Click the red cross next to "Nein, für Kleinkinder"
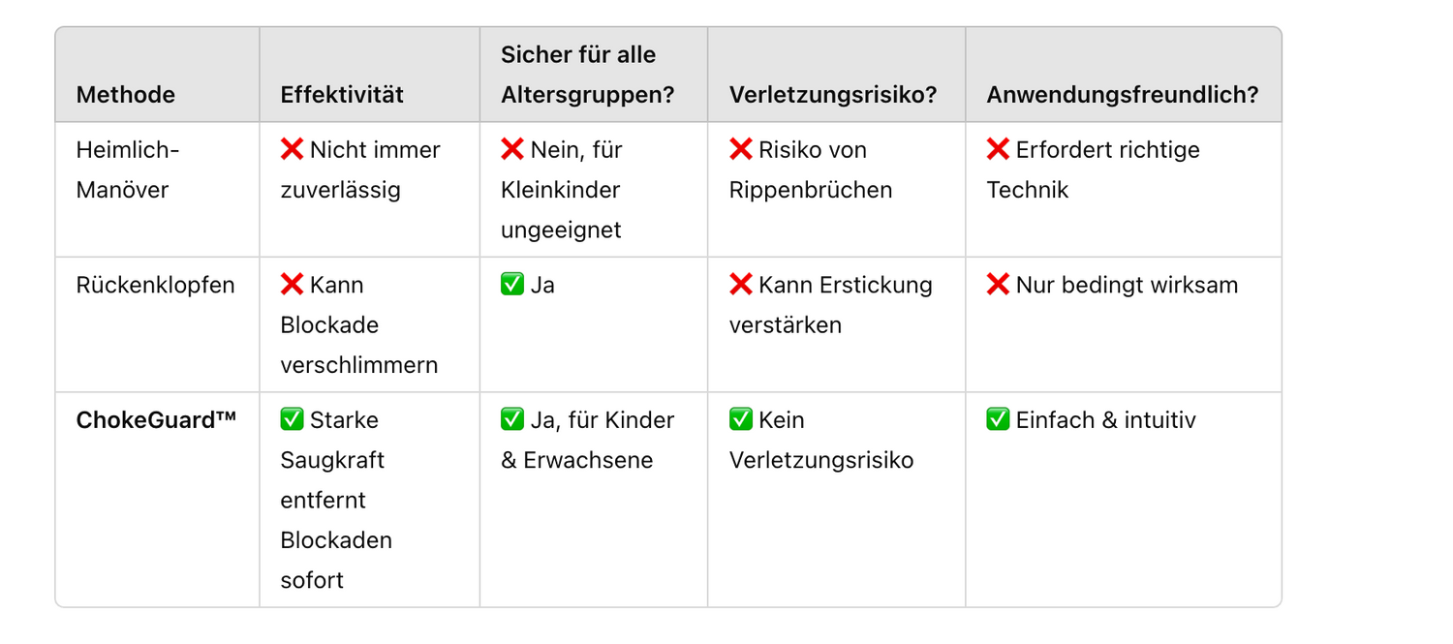1453x644 pixels. tap(512, 150)
